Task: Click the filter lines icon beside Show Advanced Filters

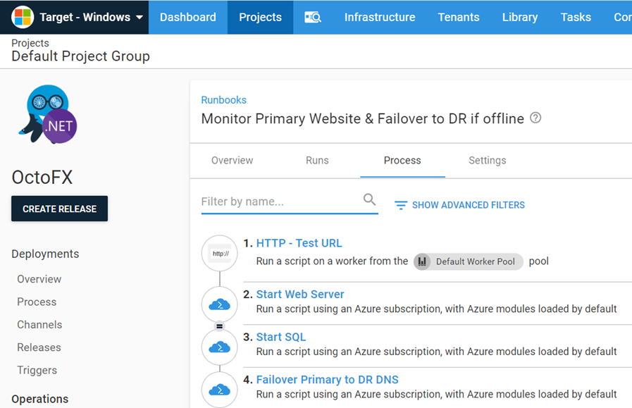Action: click(401, 205)
